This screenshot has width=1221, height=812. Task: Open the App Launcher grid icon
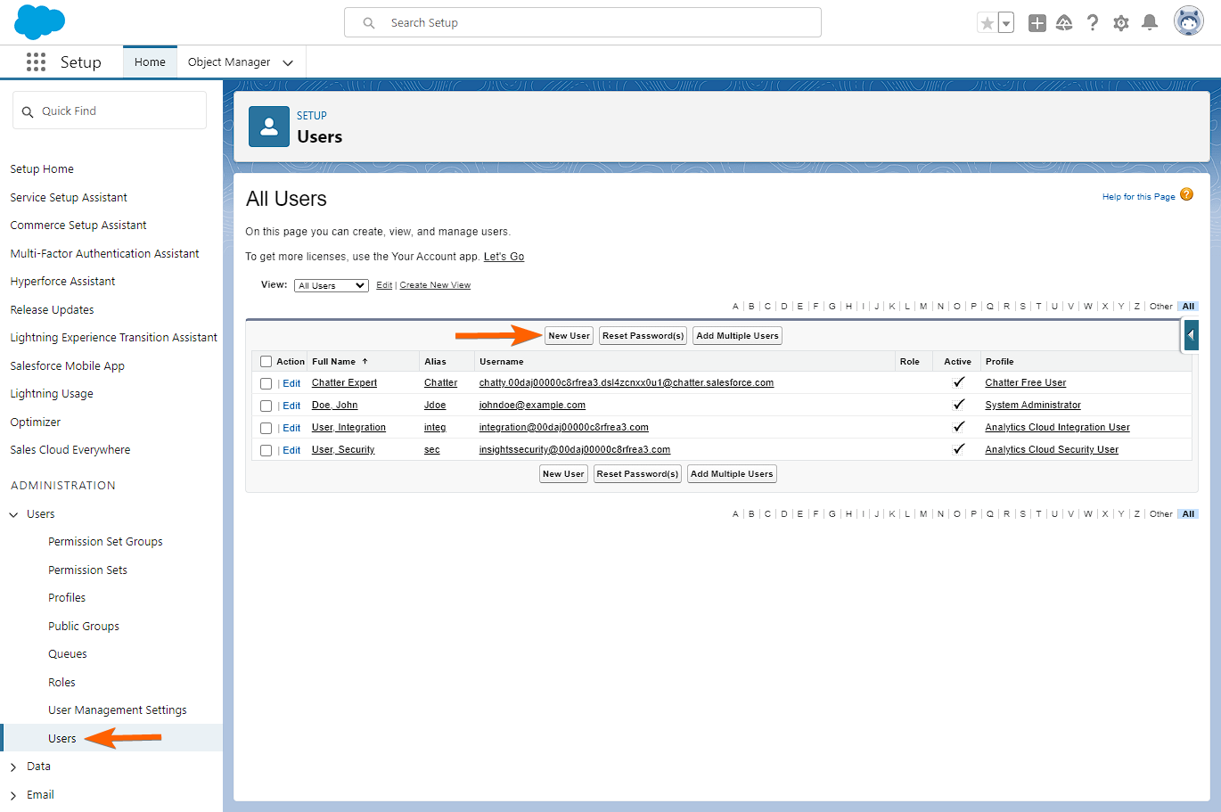[36, 62]
